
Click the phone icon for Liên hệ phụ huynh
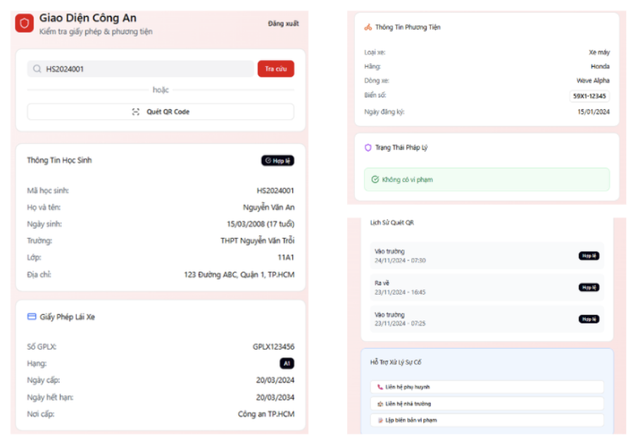tap(380, 387)
